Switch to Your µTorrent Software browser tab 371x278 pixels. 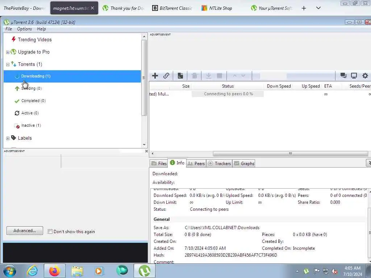tap(272, 8)
